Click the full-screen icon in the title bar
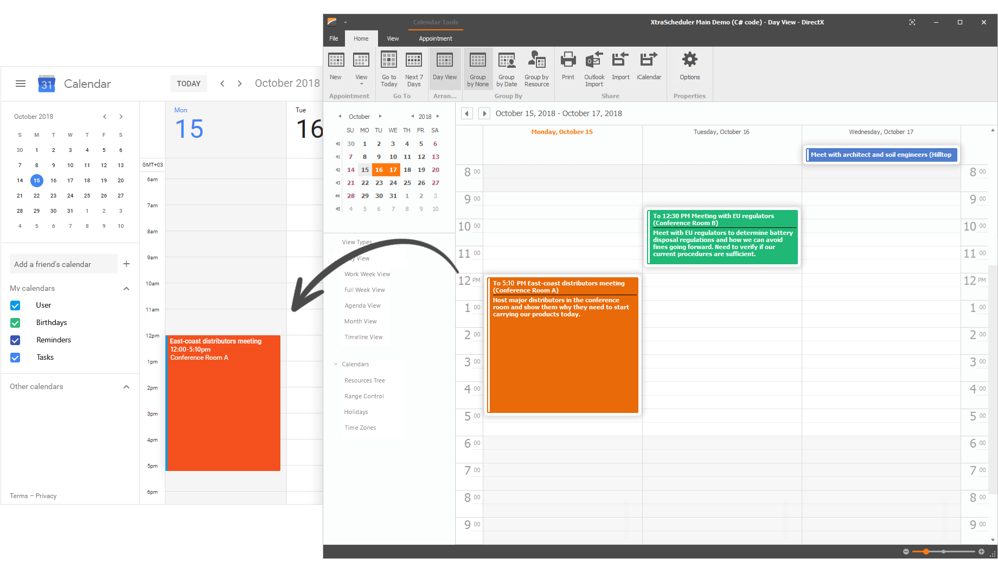Screen dimensions: 998x573 912,22
